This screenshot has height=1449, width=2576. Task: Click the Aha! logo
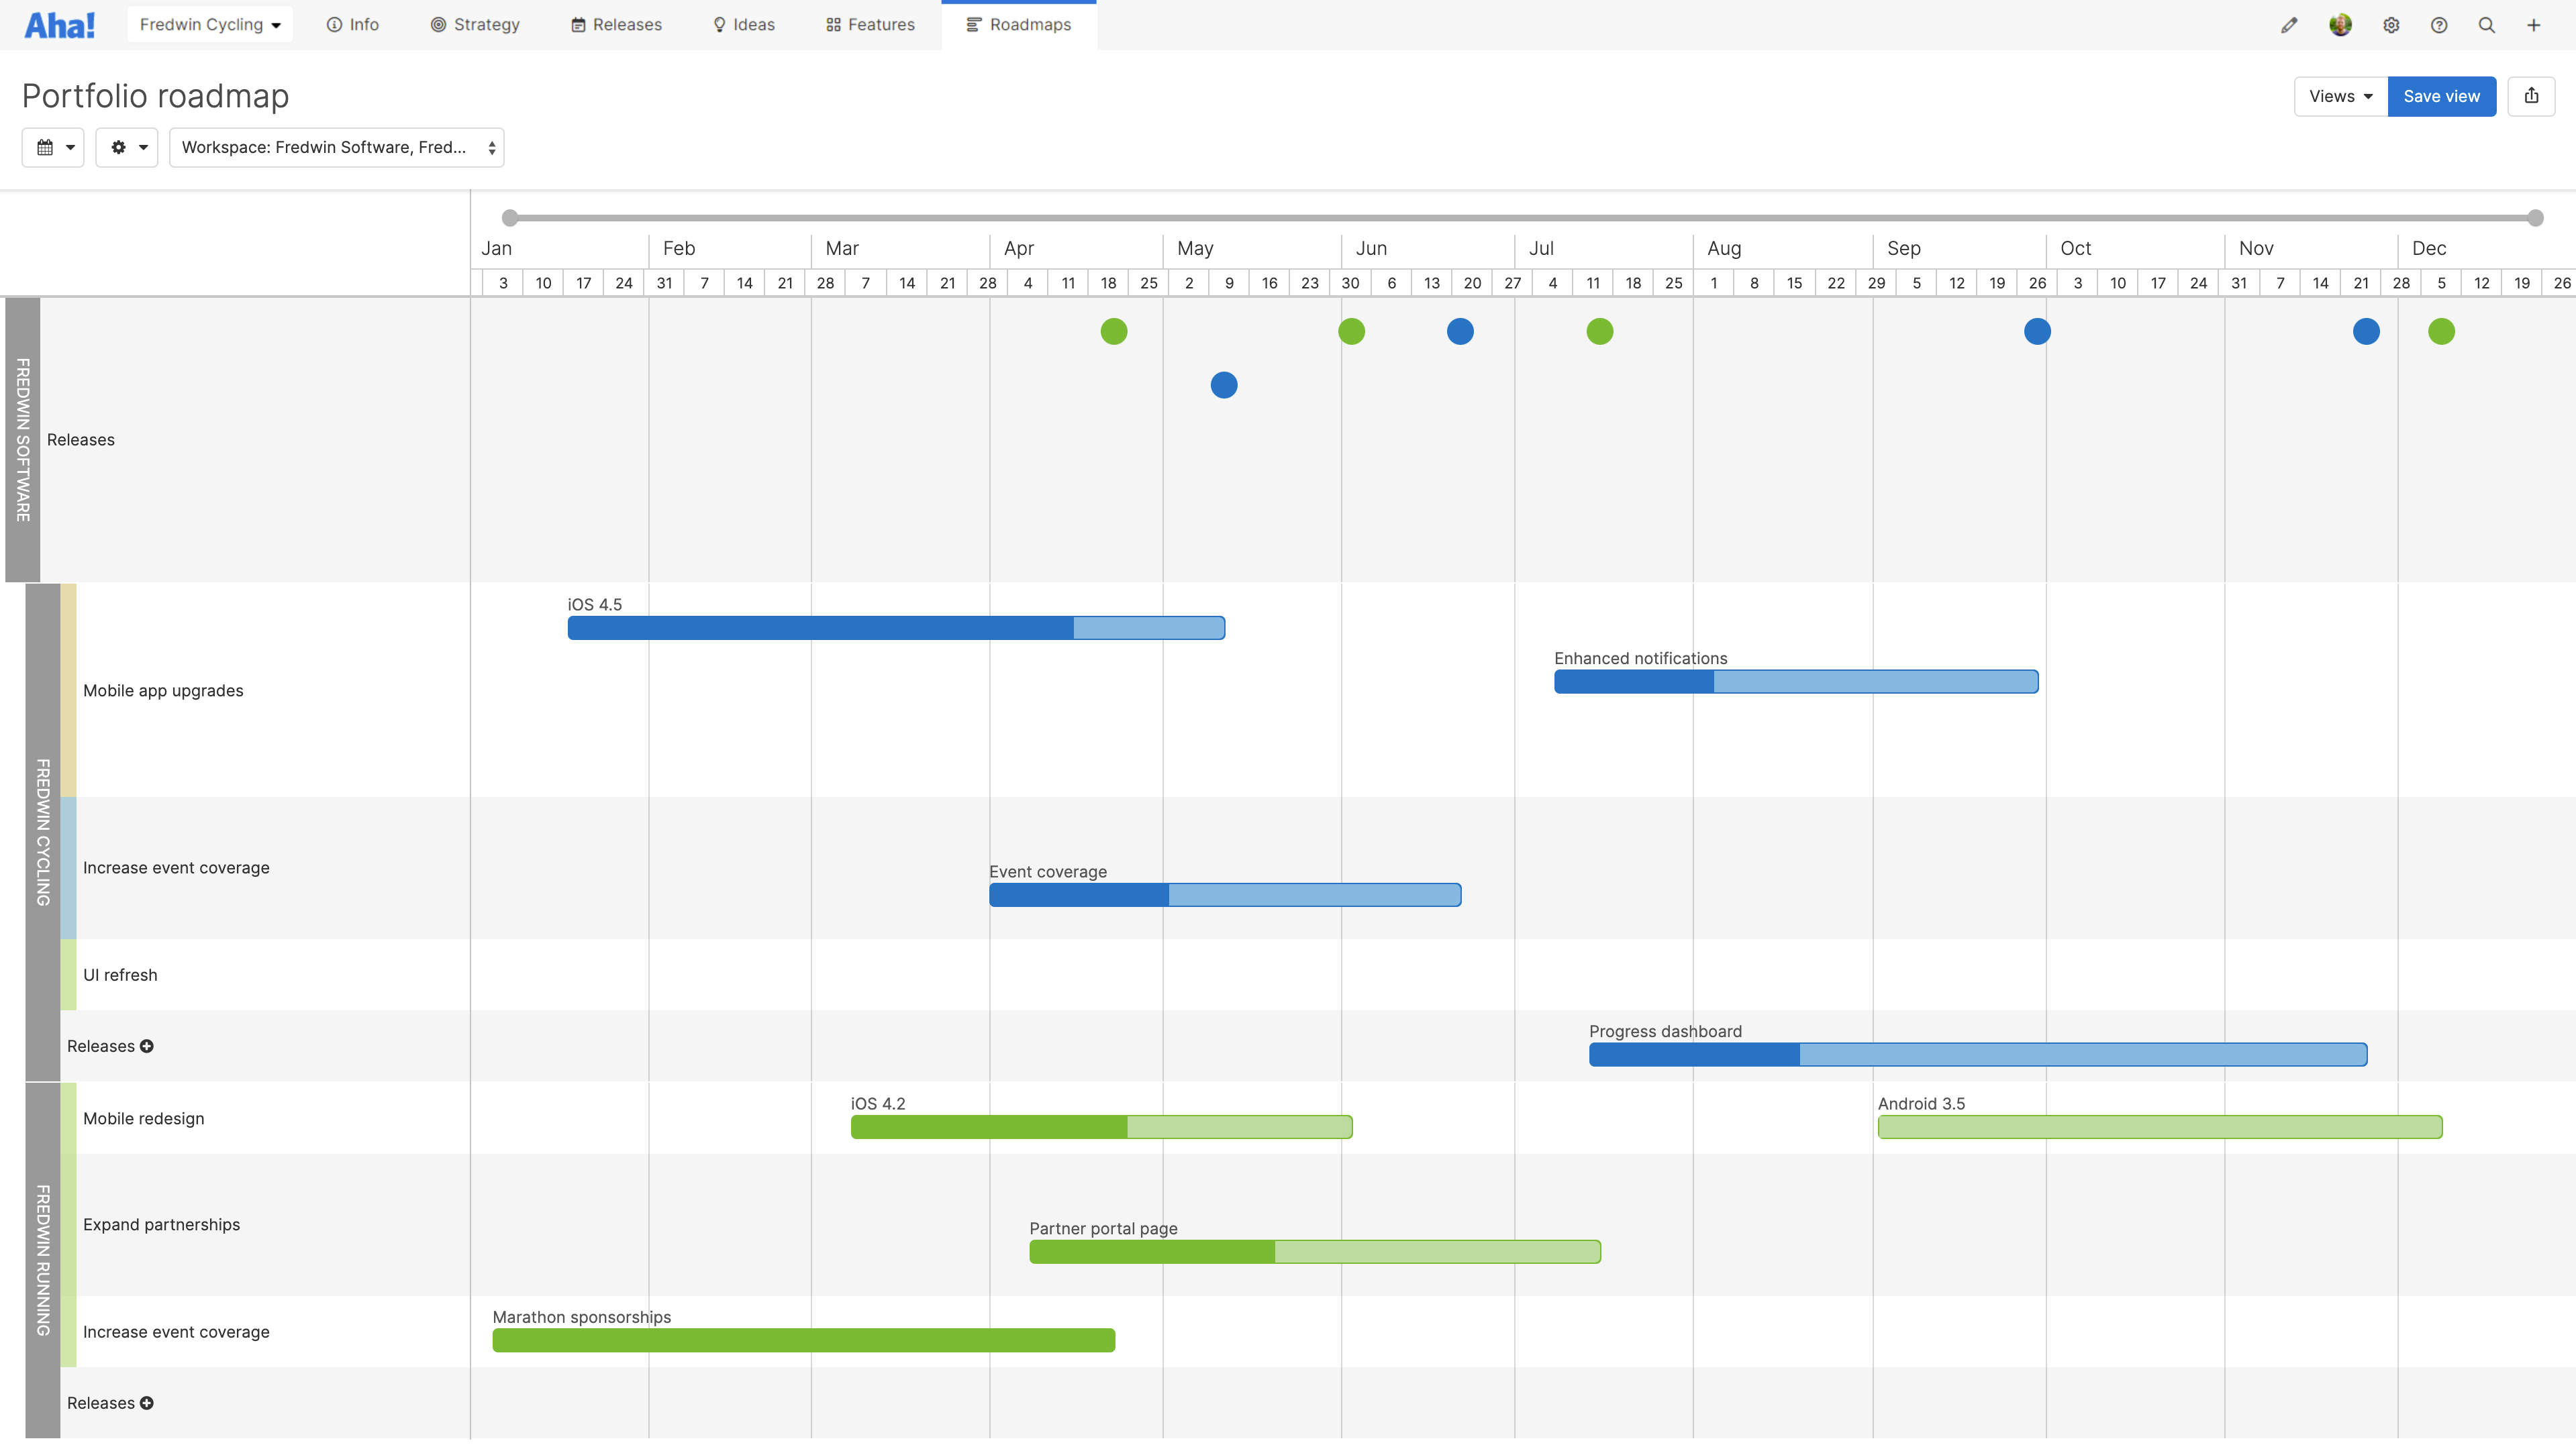[59, 24]
